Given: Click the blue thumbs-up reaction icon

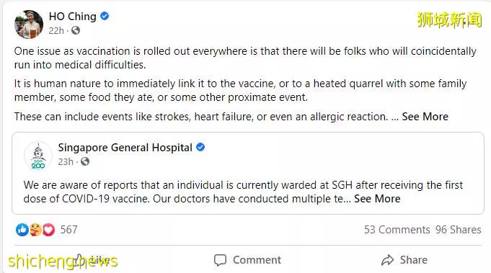Looking at the screenshot, I should tap(22, 230).
